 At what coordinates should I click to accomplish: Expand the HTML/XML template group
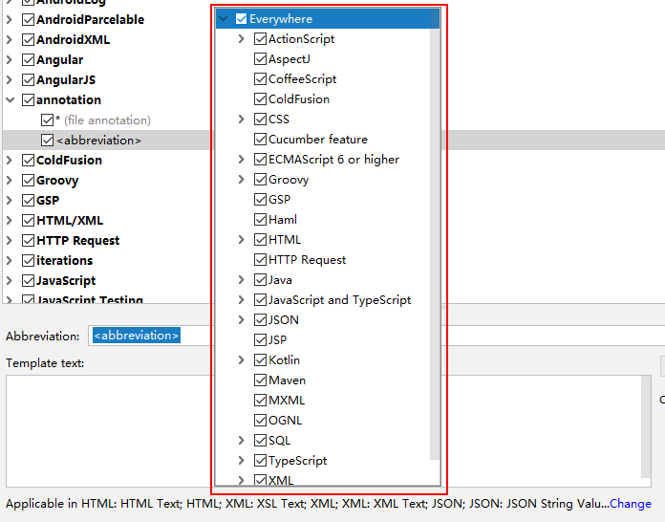point(10,220)
